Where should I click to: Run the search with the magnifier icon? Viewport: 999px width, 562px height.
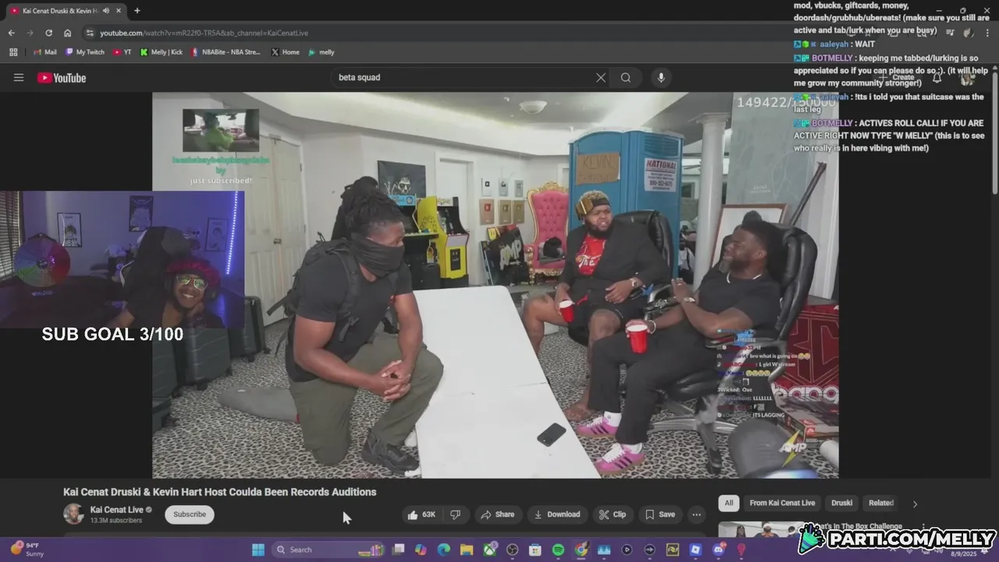(x=626, y=77)
